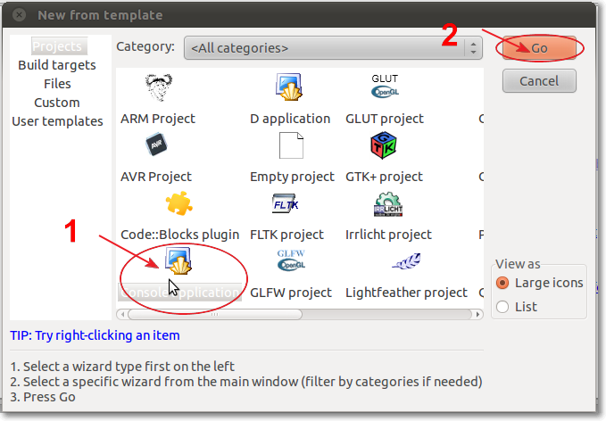
Task: Click the Lightfeather project label
Action: pyautogui.click(x=406, y=293)
